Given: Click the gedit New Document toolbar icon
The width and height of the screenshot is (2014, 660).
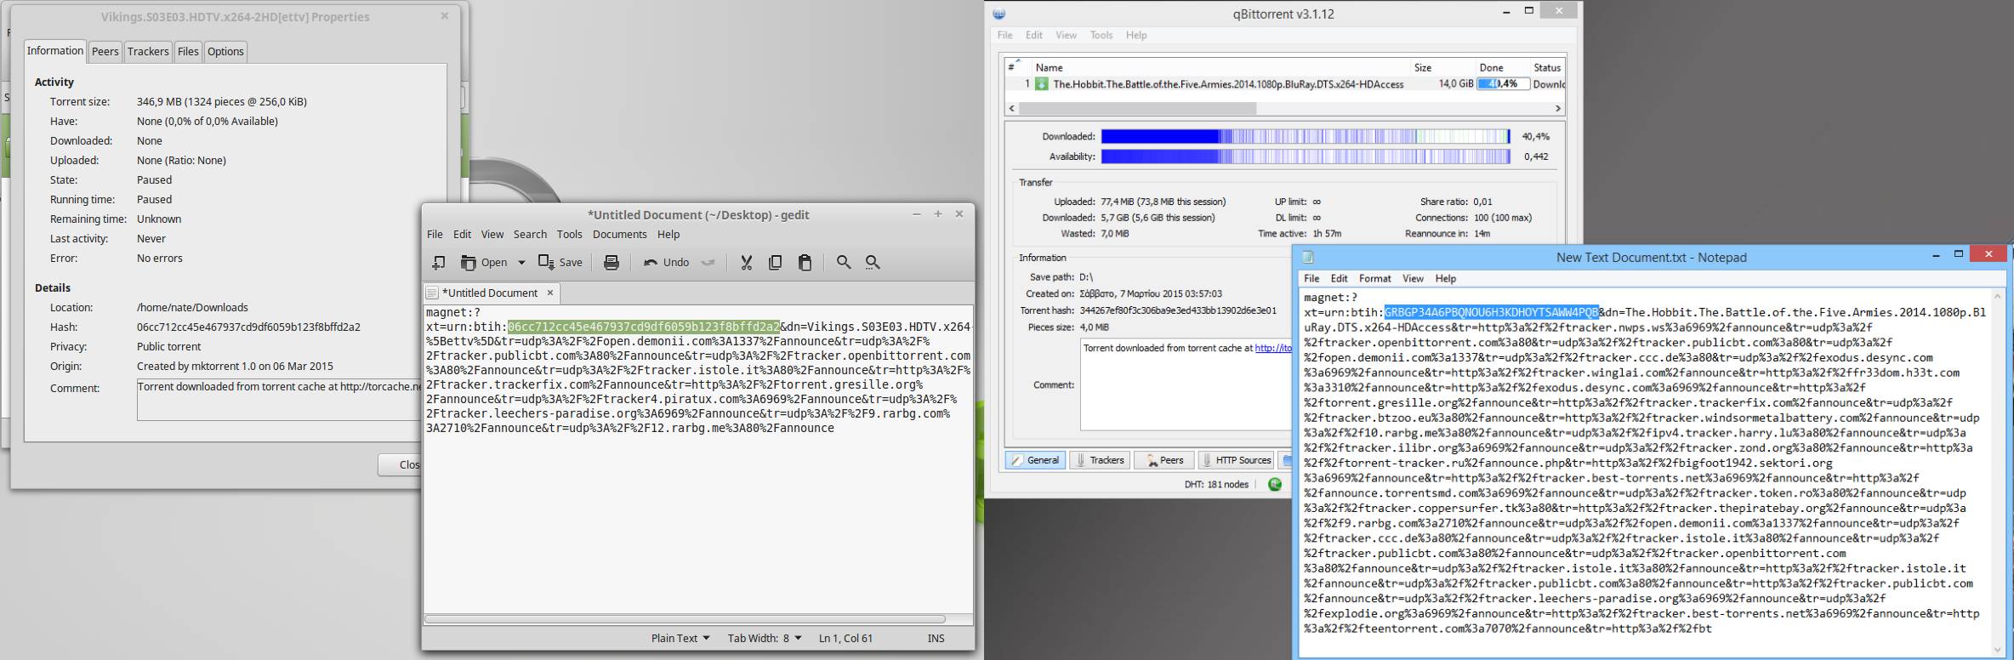Looking at the screenshot, I should click(x=438, y=263).
